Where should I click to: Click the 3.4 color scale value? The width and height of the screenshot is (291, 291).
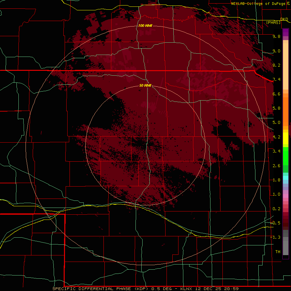(x=276, y=151)
